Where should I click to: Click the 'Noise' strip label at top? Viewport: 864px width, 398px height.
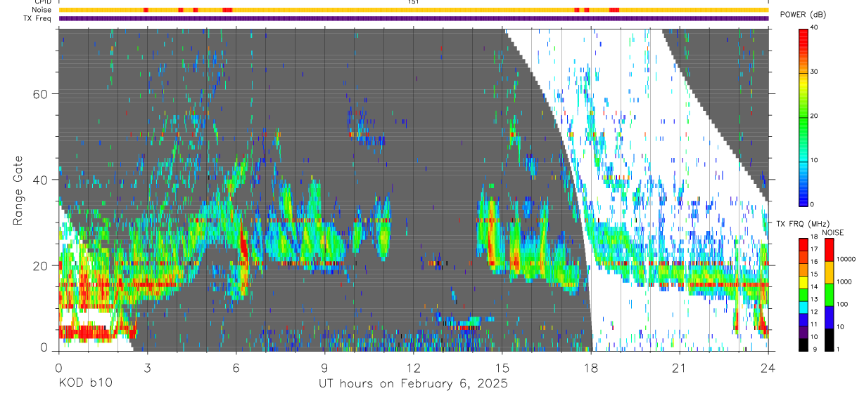point(42,10)
